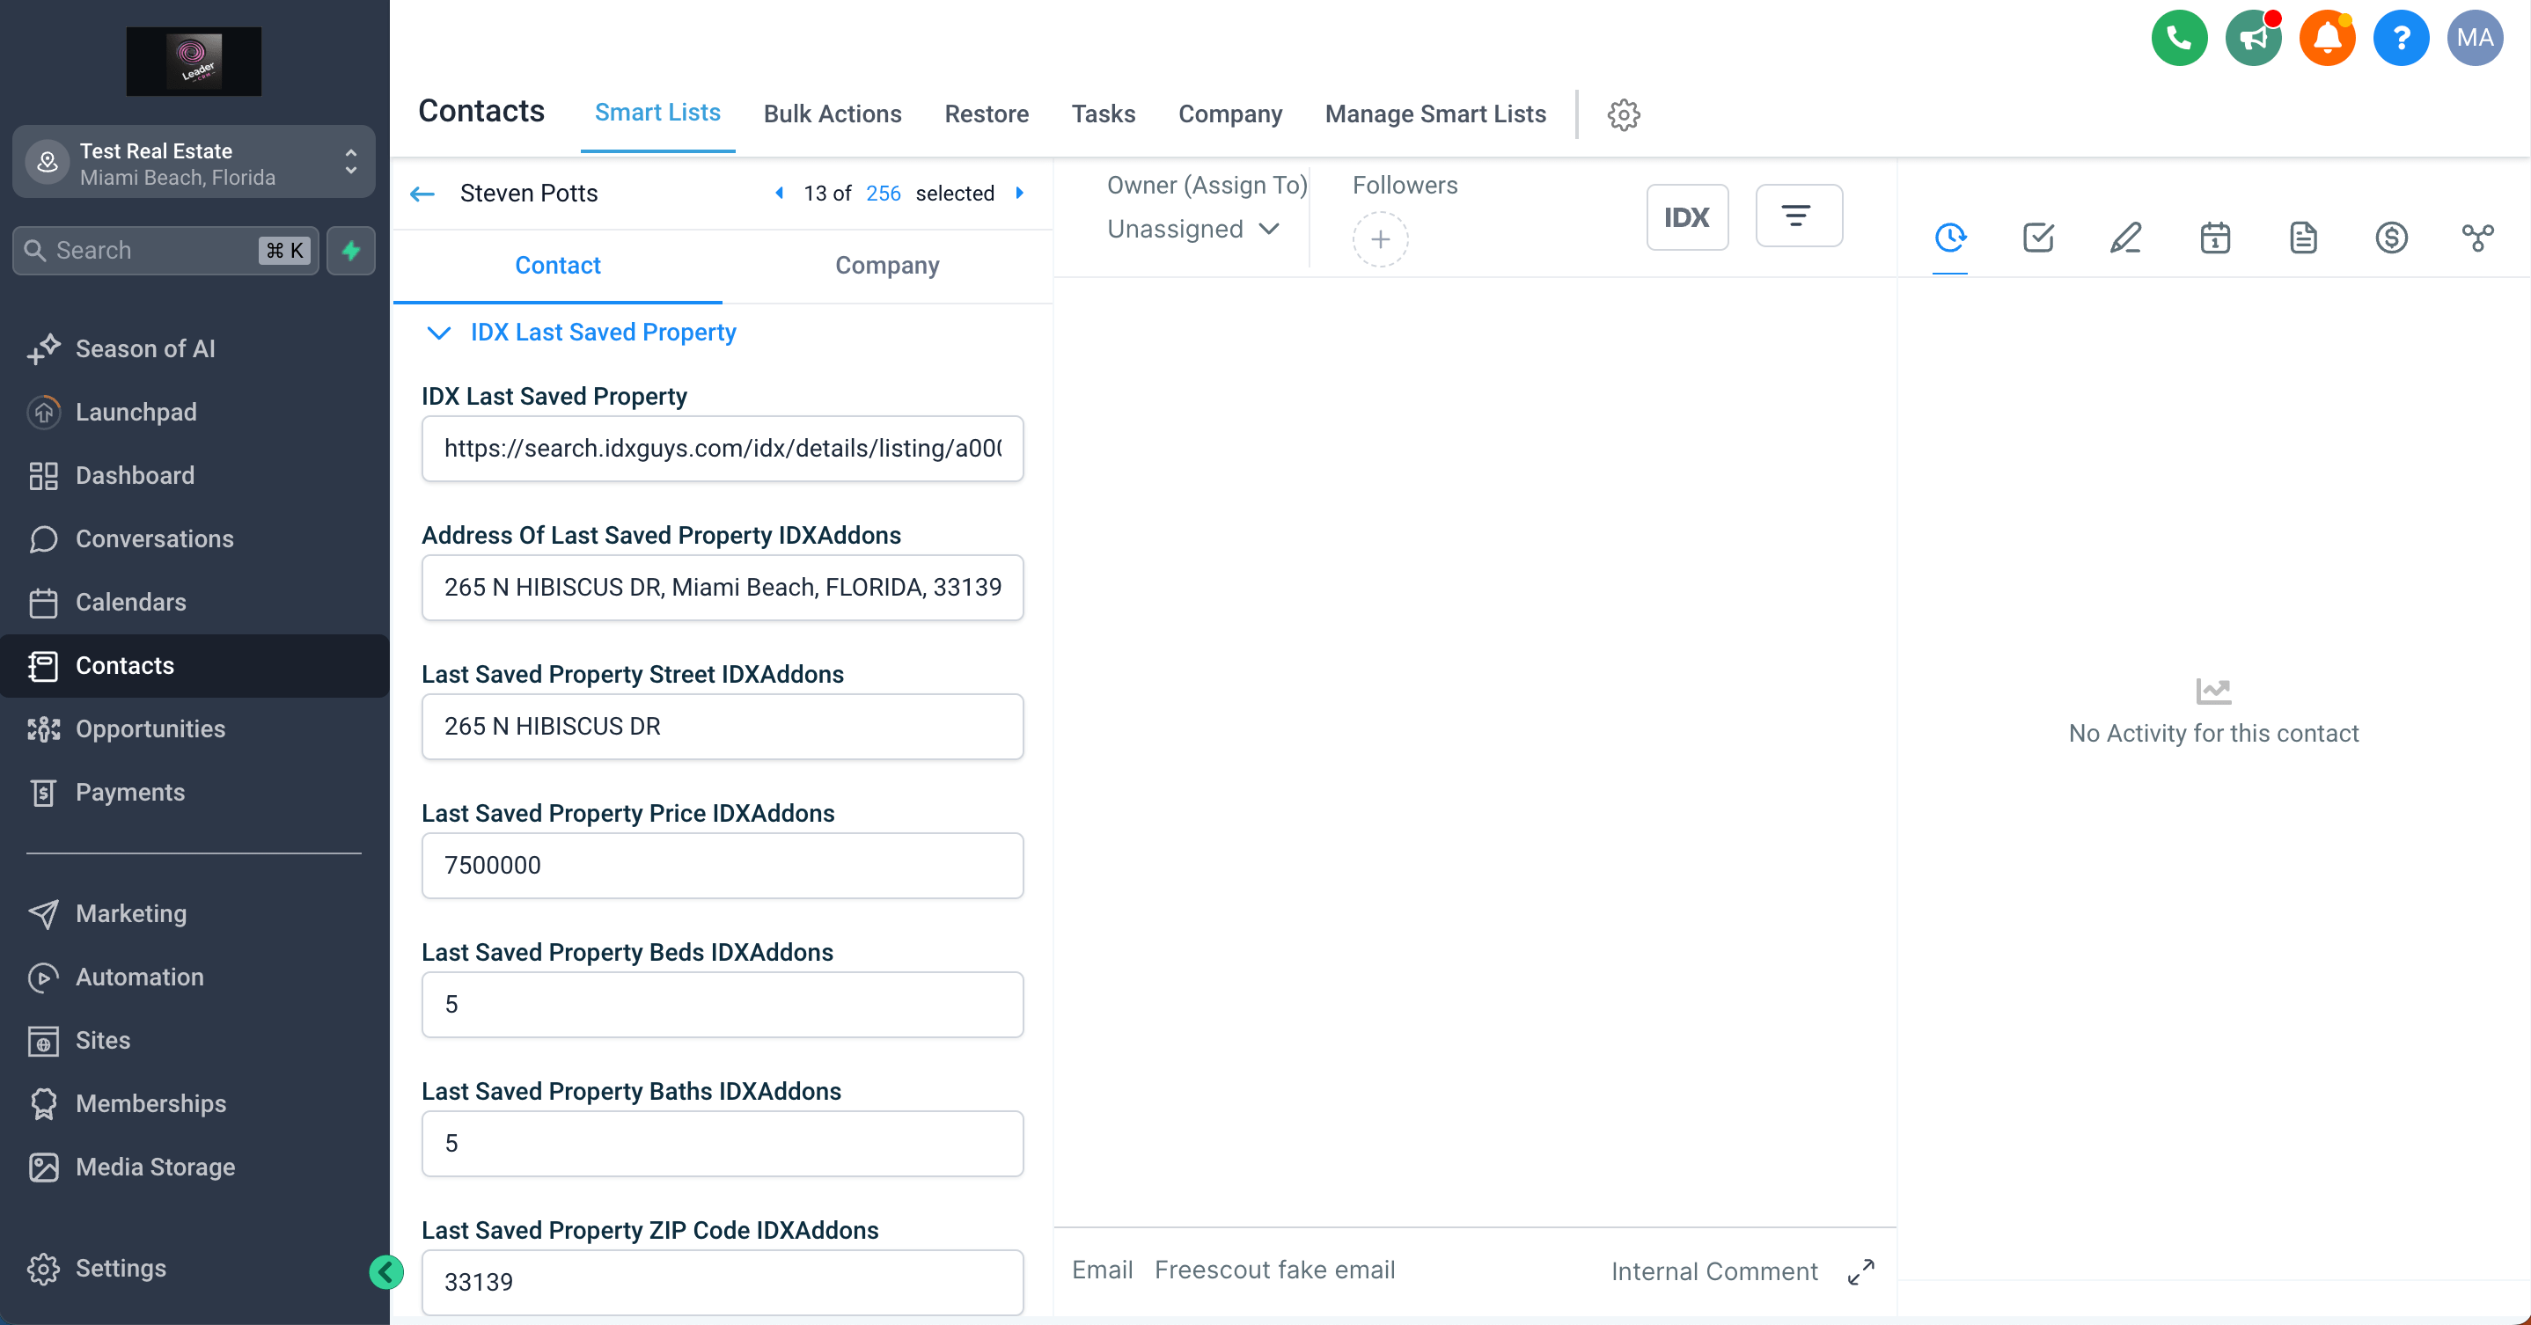Click the IDX button

(1686, 217)
